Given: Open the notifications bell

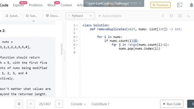Looking at the screenshot, I should pyautogui.click(x=191, y=5).
